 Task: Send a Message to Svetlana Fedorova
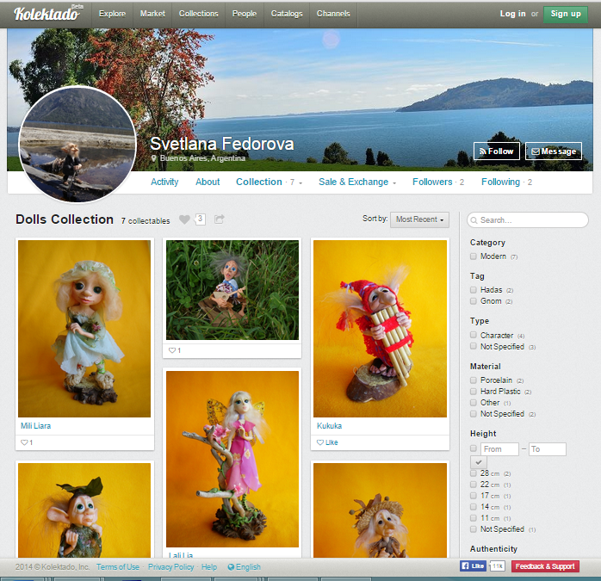[x=553, y=151]
